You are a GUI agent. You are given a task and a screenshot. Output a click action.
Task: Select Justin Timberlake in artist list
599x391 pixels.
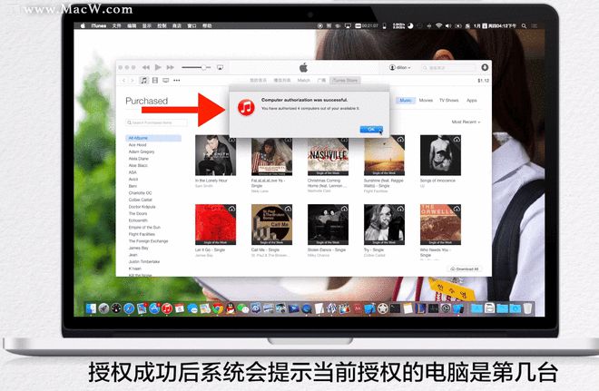point(144,261)
